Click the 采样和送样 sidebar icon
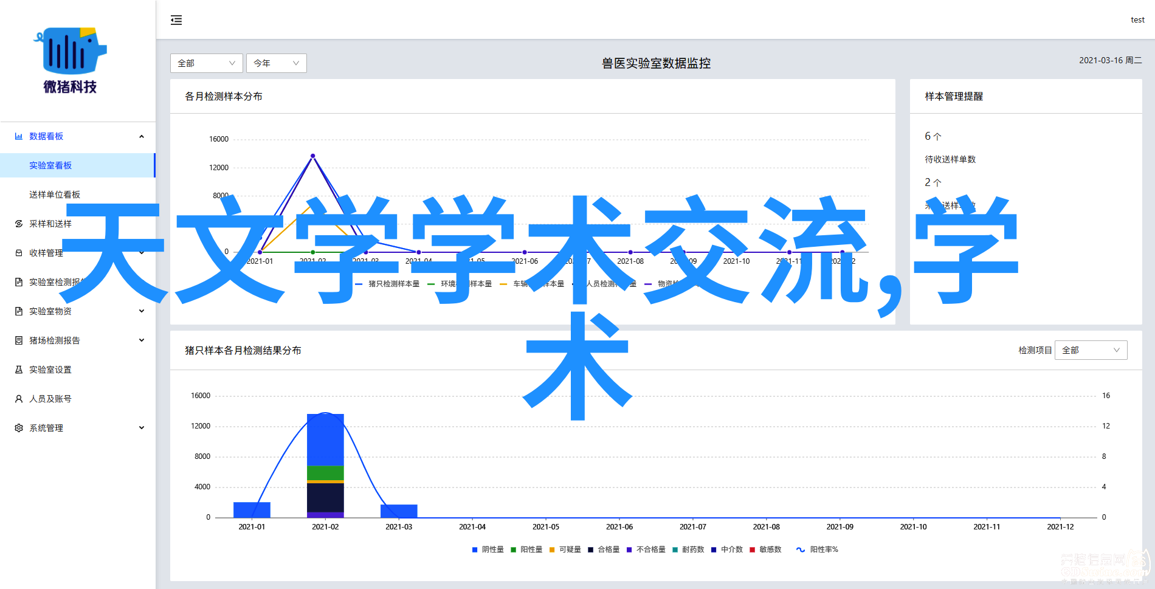 coord(19,224)
